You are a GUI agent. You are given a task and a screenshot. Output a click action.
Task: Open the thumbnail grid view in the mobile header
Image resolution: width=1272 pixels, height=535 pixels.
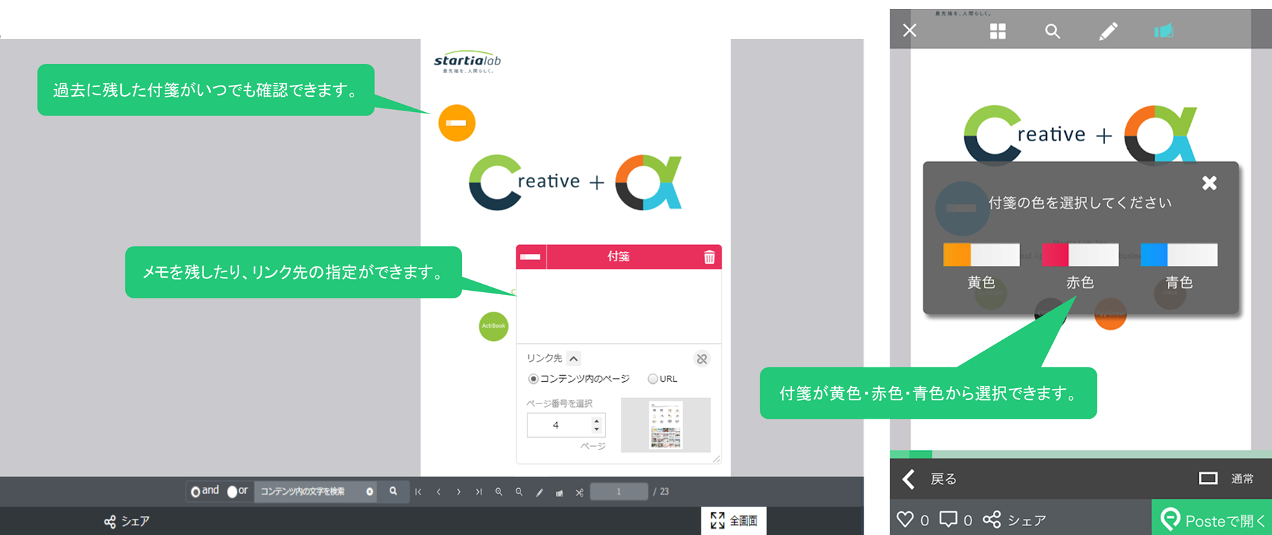[x=998, y=31]
